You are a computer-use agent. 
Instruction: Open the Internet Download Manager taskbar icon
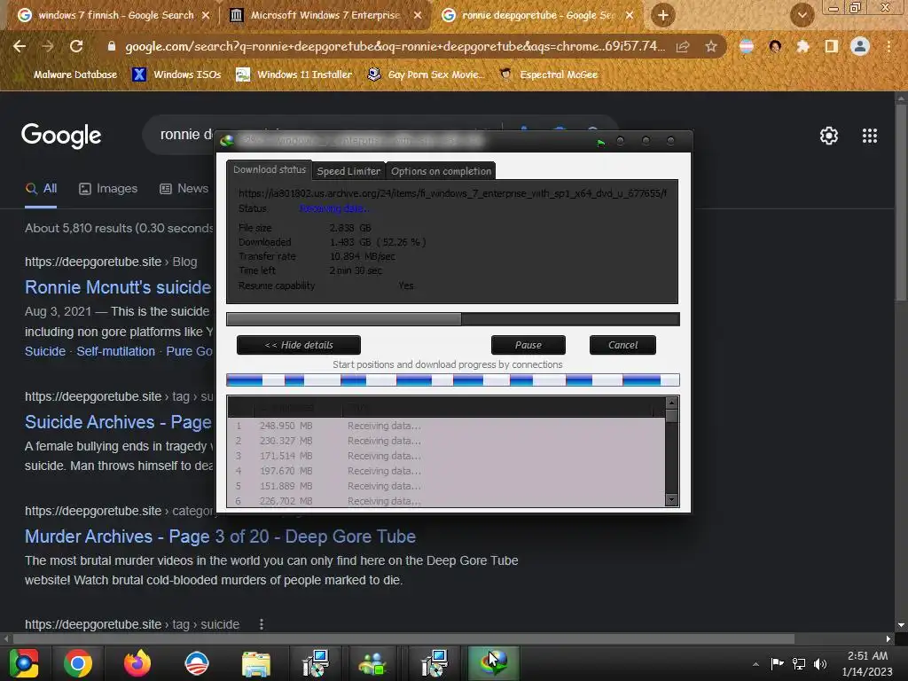point(493,663)
